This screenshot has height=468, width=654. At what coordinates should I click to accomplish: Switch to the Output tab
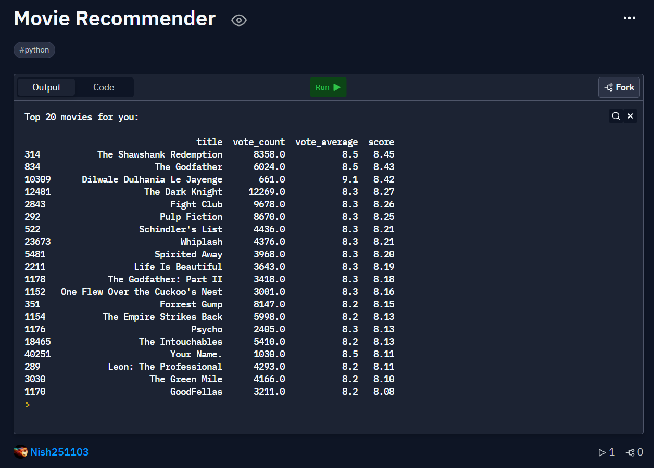point(46,87)
